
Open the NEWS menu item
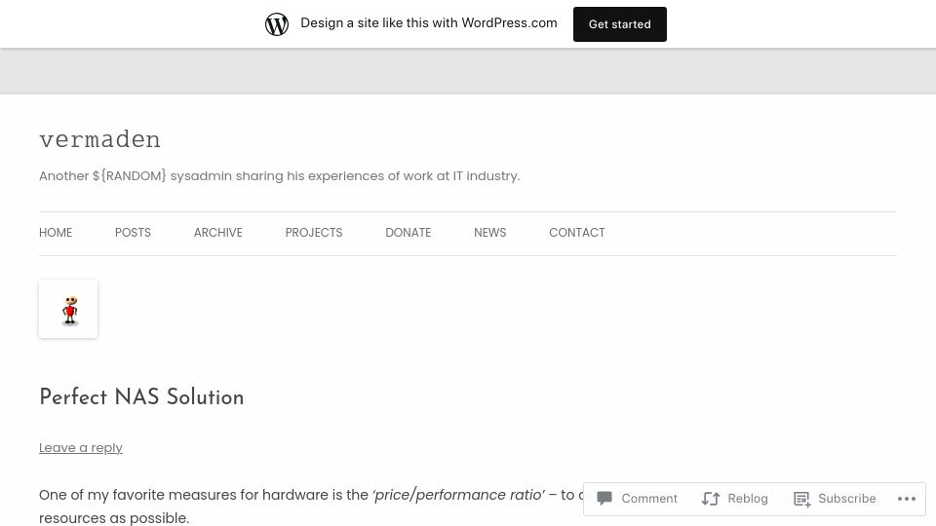coord(490,233)
